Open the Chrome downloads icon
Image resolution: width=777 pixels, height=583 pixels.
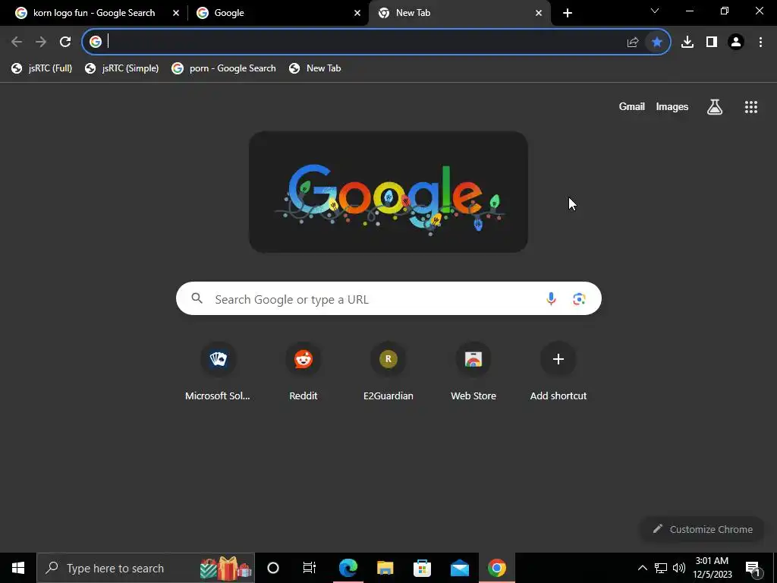click(x=687, y=43)
